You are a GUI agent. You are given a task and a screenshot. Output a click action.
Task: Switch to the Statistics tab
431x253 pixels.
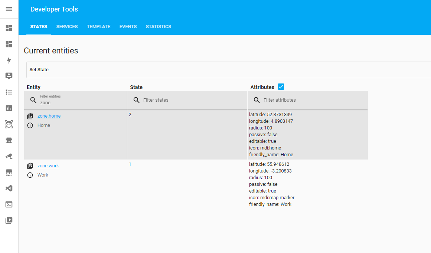(x=158, y=27)
